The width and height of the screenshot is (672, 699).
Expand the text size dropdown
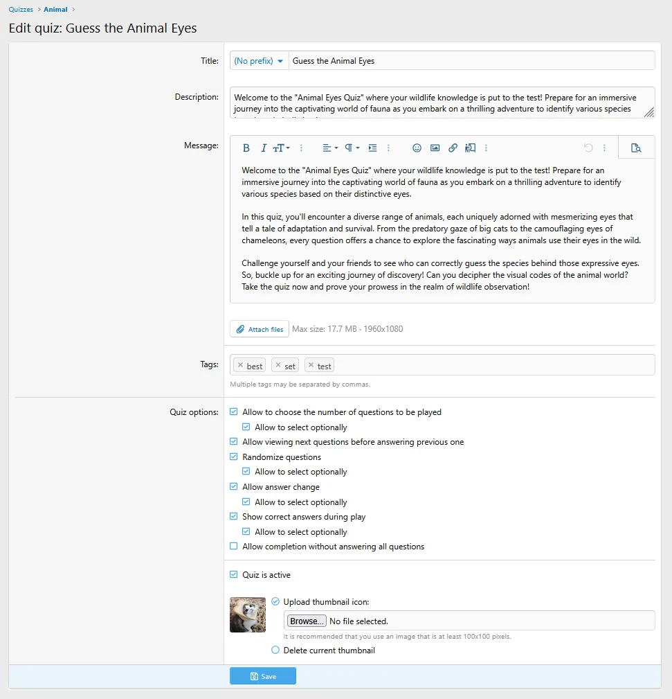click(x=281, y=148)
